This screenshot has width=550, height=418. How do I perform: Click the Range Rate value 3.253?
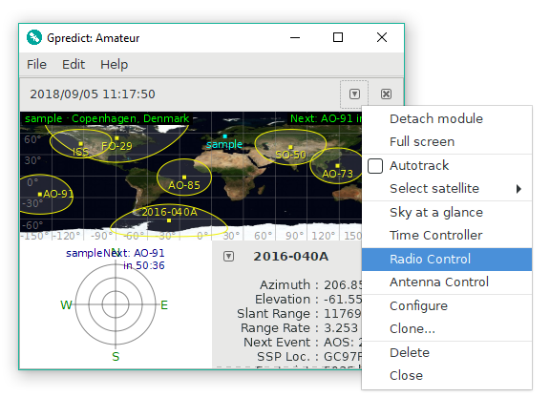click(x=341, y=328)
